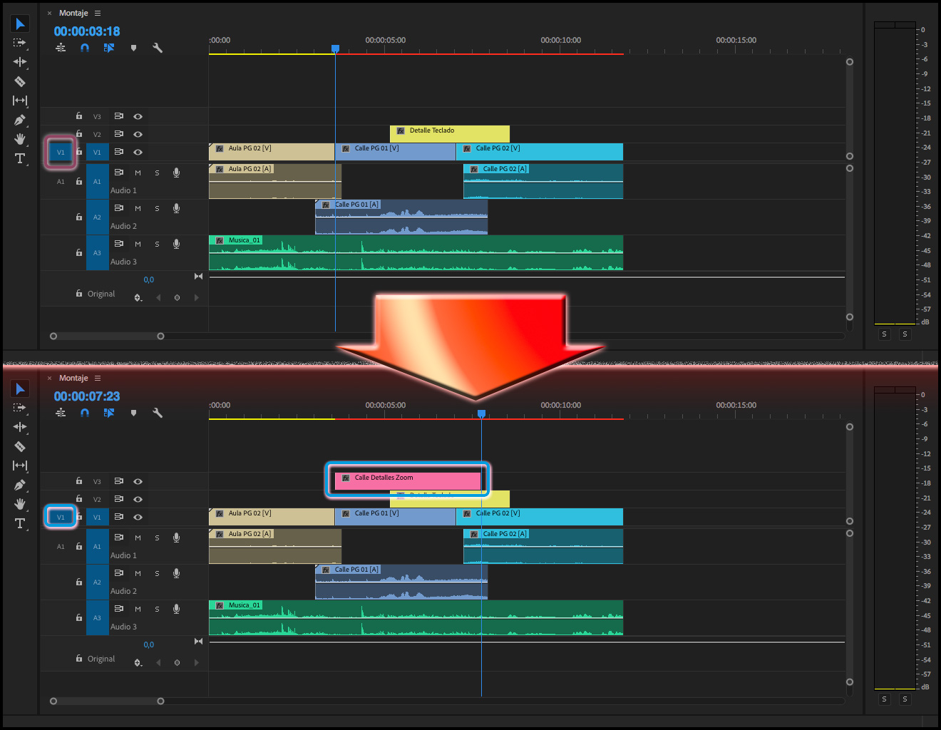Select the Razor tool in the top panel
This screenshot has width=941, height=730.
[20, 81]
